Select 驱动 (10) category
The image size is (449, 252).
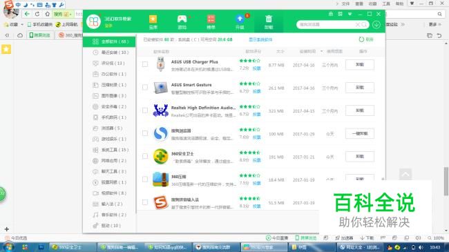tap(109, 226)
